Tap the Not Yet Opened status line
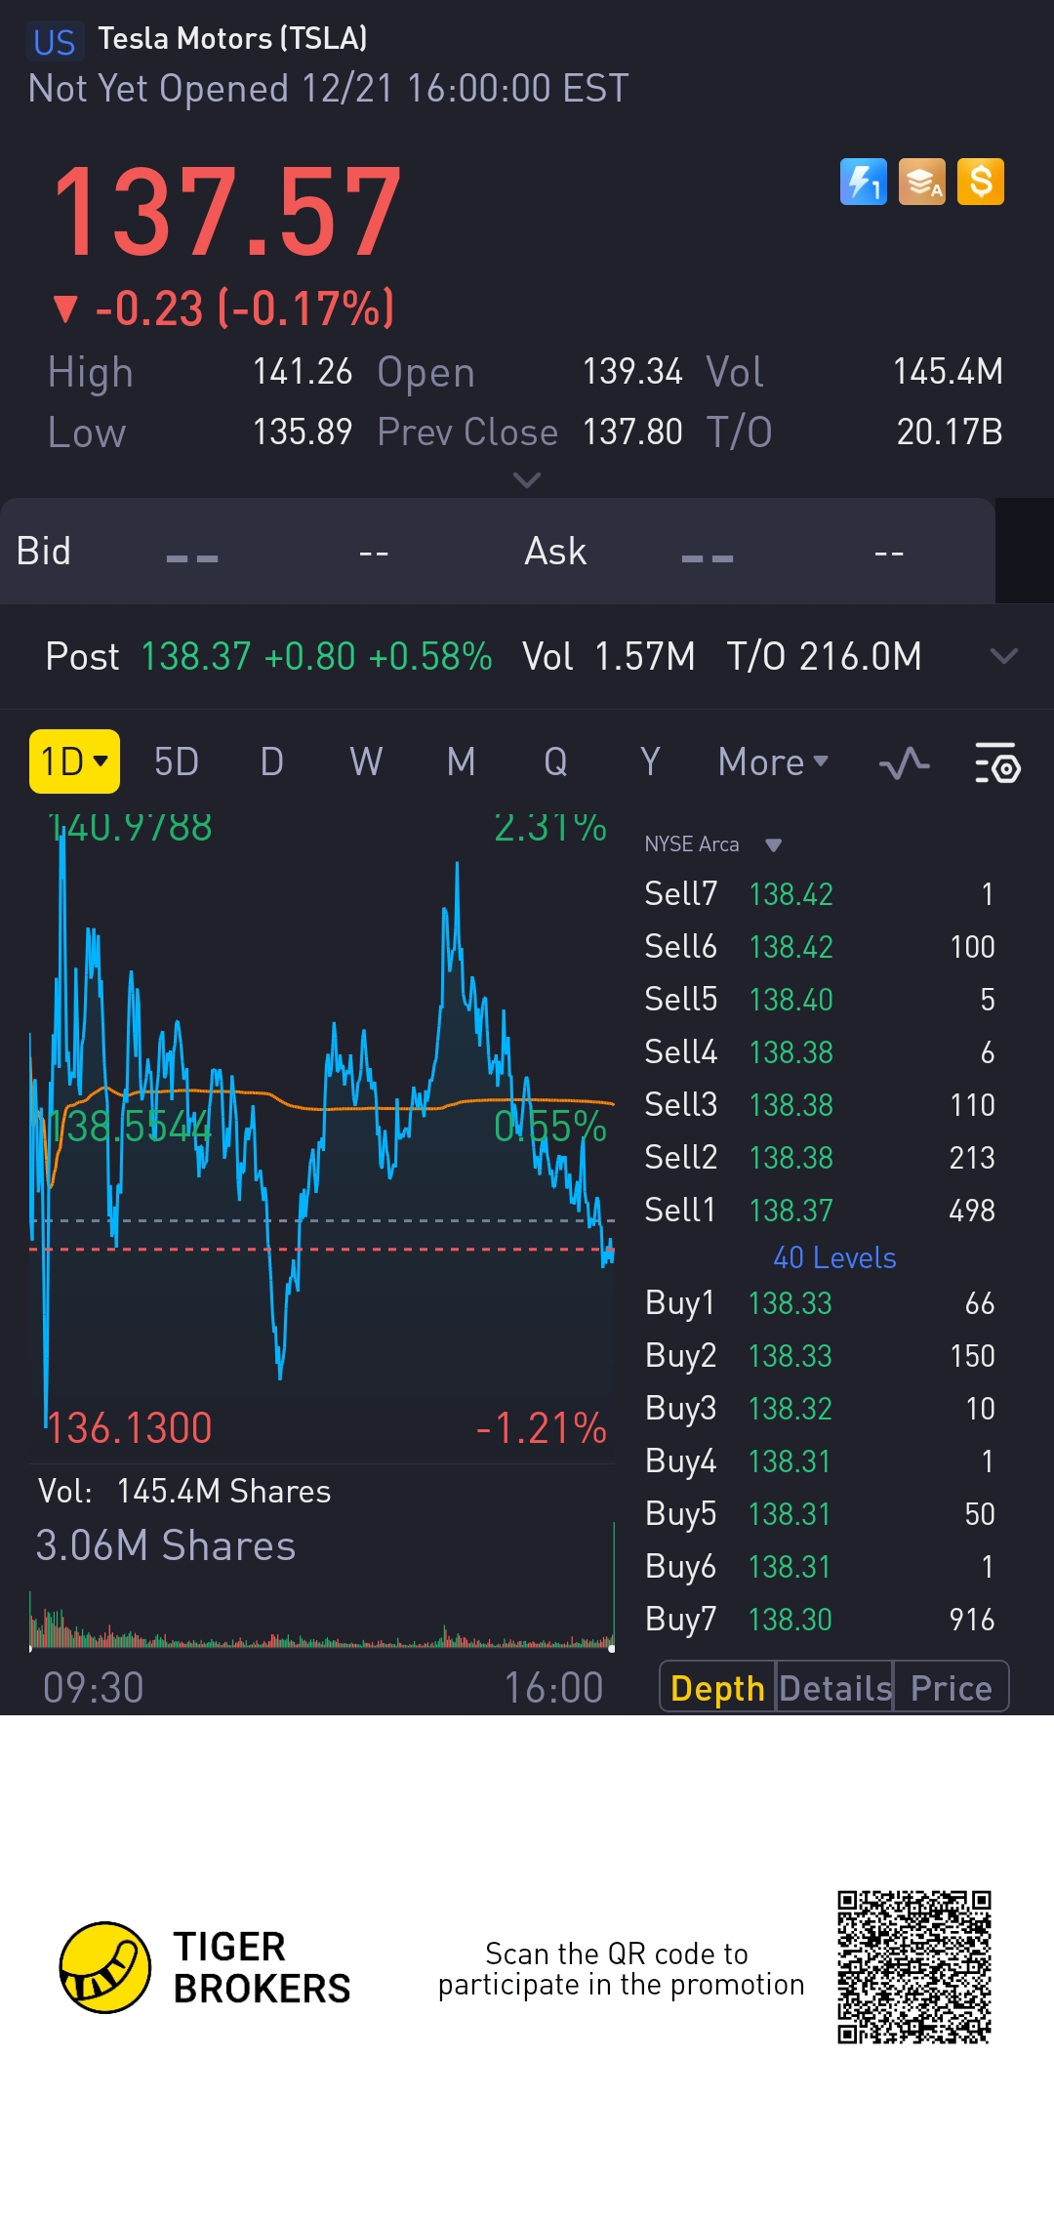The image size is (1054, 2221). pyautogui.click(x=329, y=89)
